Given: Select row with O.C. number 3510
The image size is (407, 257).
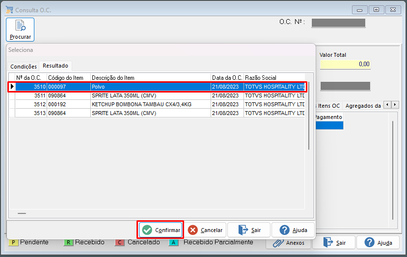Looking at the screenshot, I should (157, 87).
